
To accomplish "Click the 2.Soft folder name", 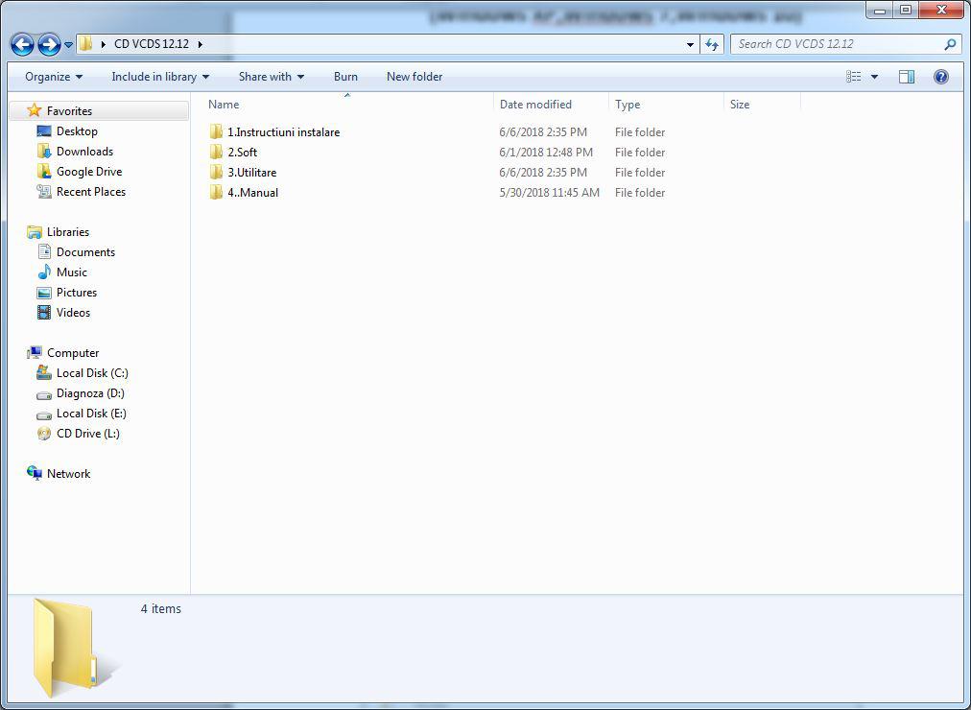I will pyautogui.click(x=242, y=153).
